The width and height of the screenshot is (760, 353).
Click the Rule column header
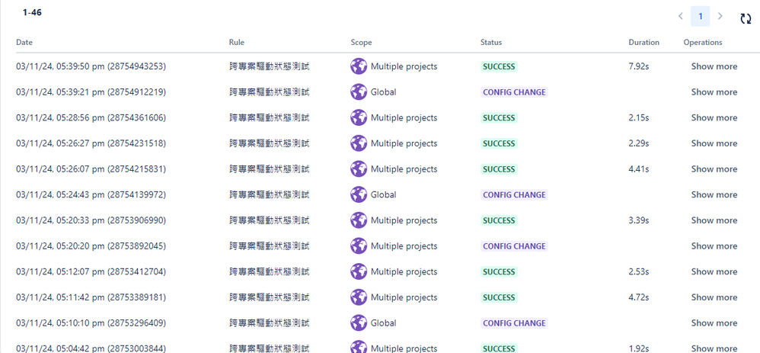(237, 42)
